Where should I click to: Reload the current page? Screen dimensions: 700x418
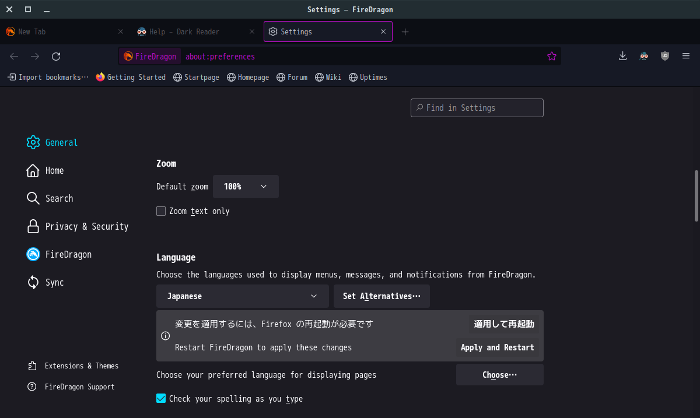[x=56, y=57]
